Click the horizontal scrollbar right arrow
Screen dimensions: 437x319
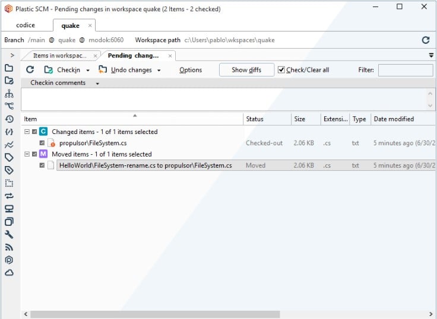pos(431,314)
